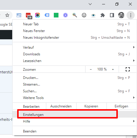This screenshot has width=137, height=138.
Task: Expand the Verlauf submenu
Action: pyautogui.click(x=74, y=47)
